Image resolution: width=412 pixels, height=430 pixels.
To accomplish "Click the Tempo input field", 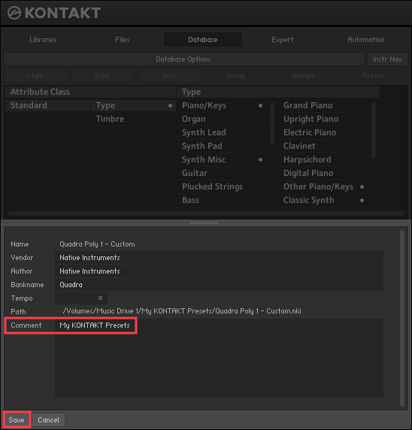I will pos(81,298).
